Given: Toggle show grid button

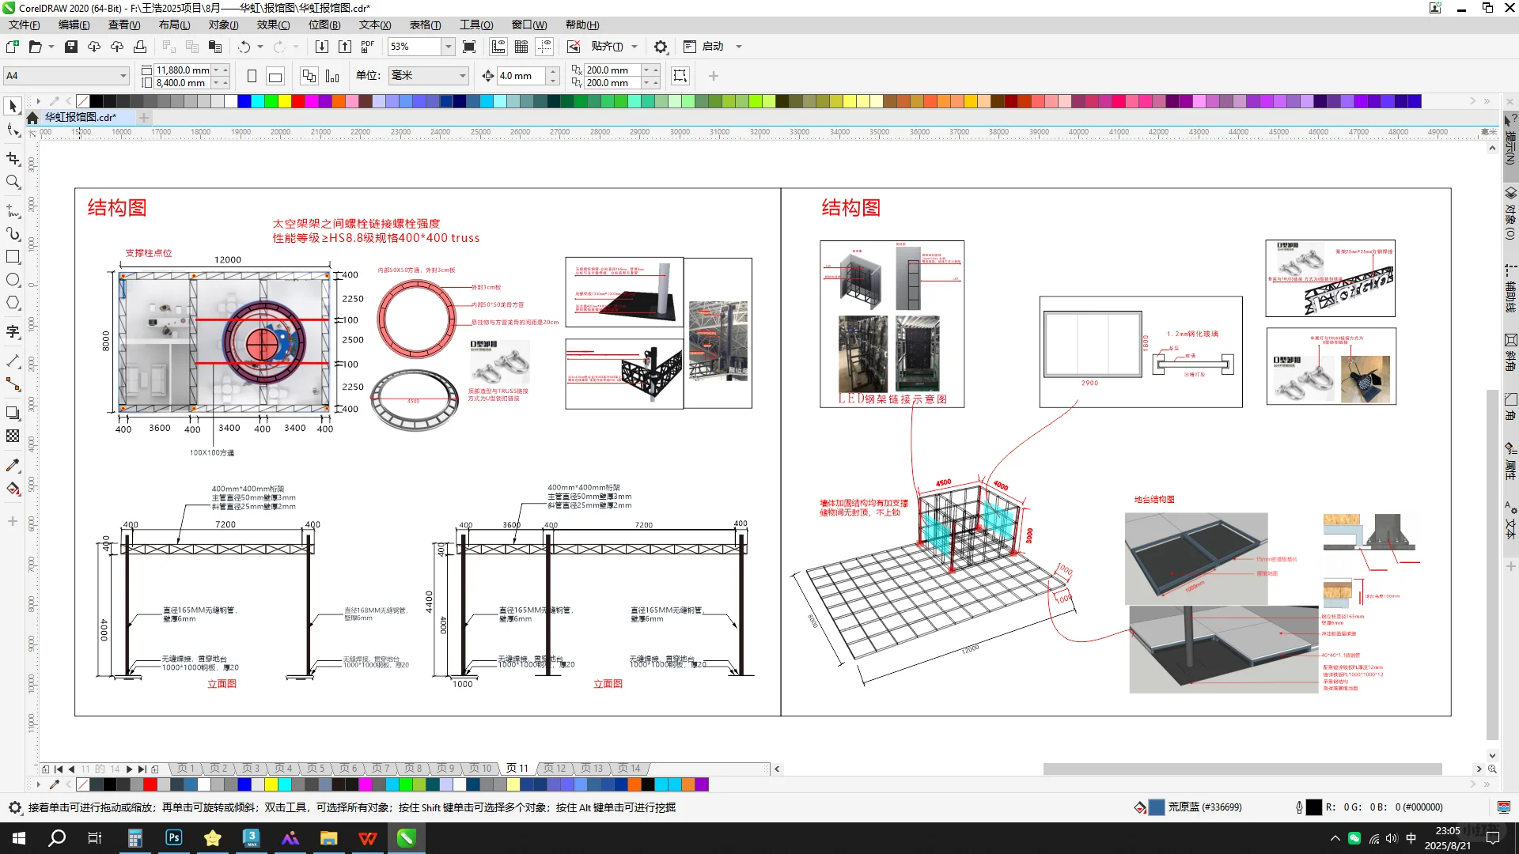Looking at the screenshot, I should tap(521, 47).
